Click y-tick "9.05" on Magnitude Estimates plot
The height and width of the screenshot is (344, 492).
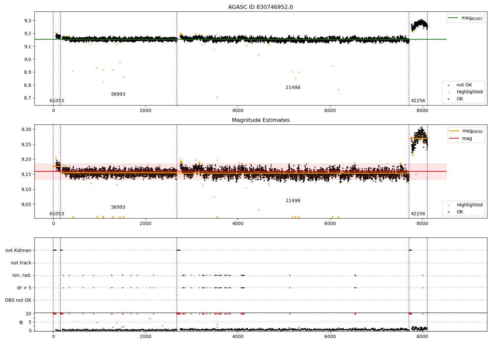26,204
